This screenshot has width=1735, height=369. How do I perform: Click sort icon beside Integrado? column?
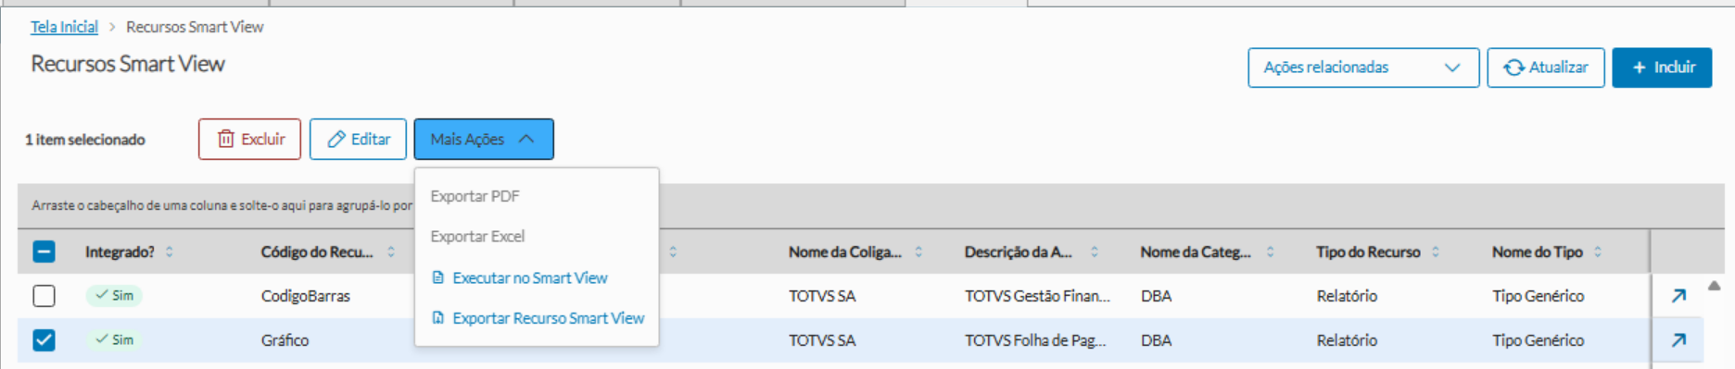point(170,252)
